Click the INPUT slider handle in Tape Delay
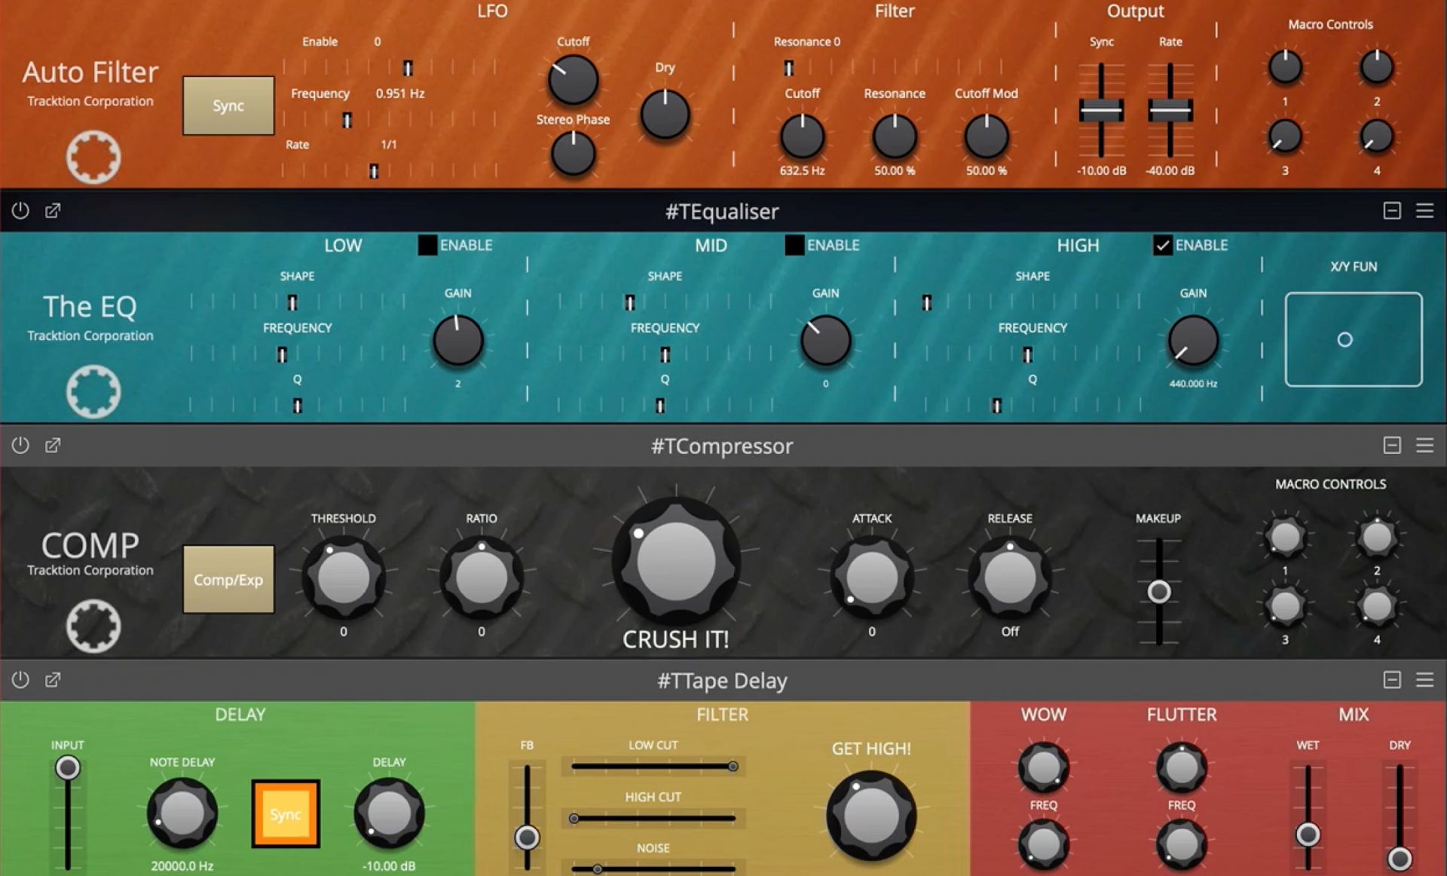Image resolution: width=1447 pixels, height=876 pixels. point(68,767)
